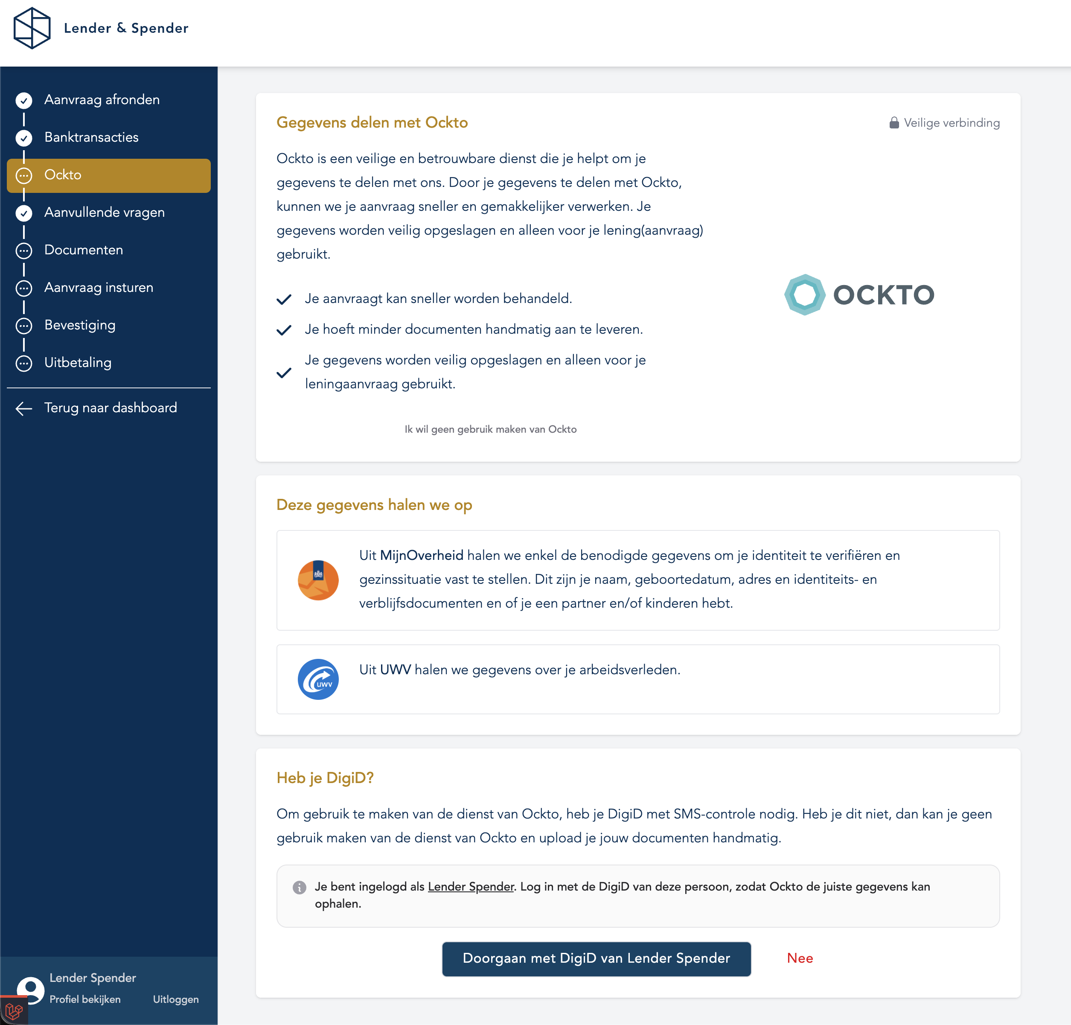Image resolution: width=1071 pixels, height=1025 pixels.
Task: Go to the Banktransacties step
Action: pos(91,137)
